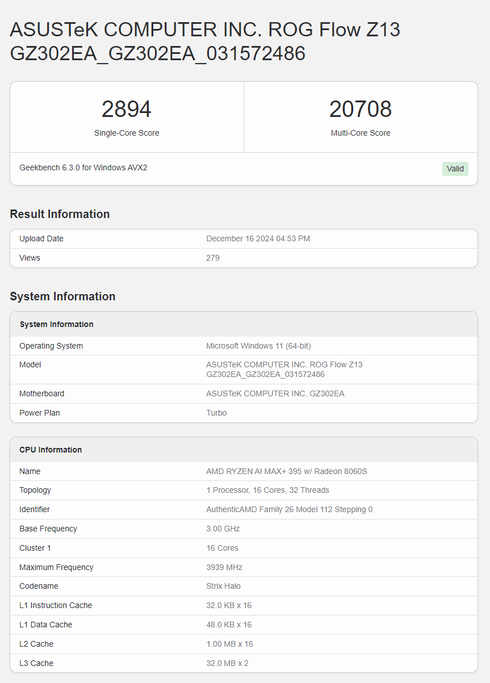This screenshot has height=683, width=490.
Task: Click the green "Valid" badge
Action: click(x=455, y=169)
